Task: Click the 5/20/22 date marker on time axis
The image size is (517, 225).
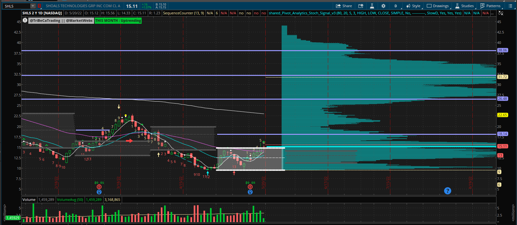Action: tap(264, 183)
